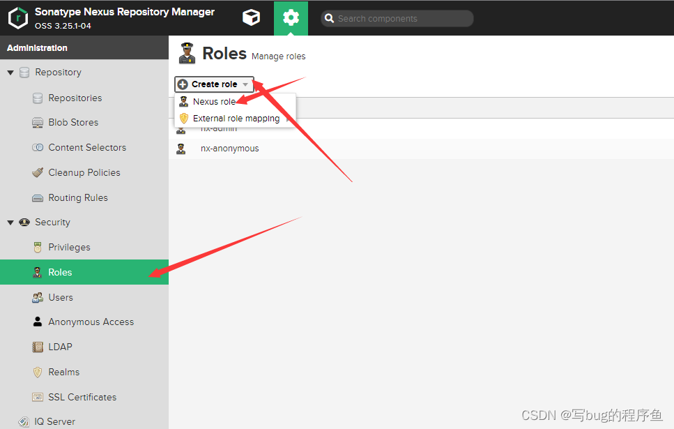This screenshot has width=674, height=429.
Task: Click the Repository database icon
Action: pyautogui.click(x=24, y=73)
